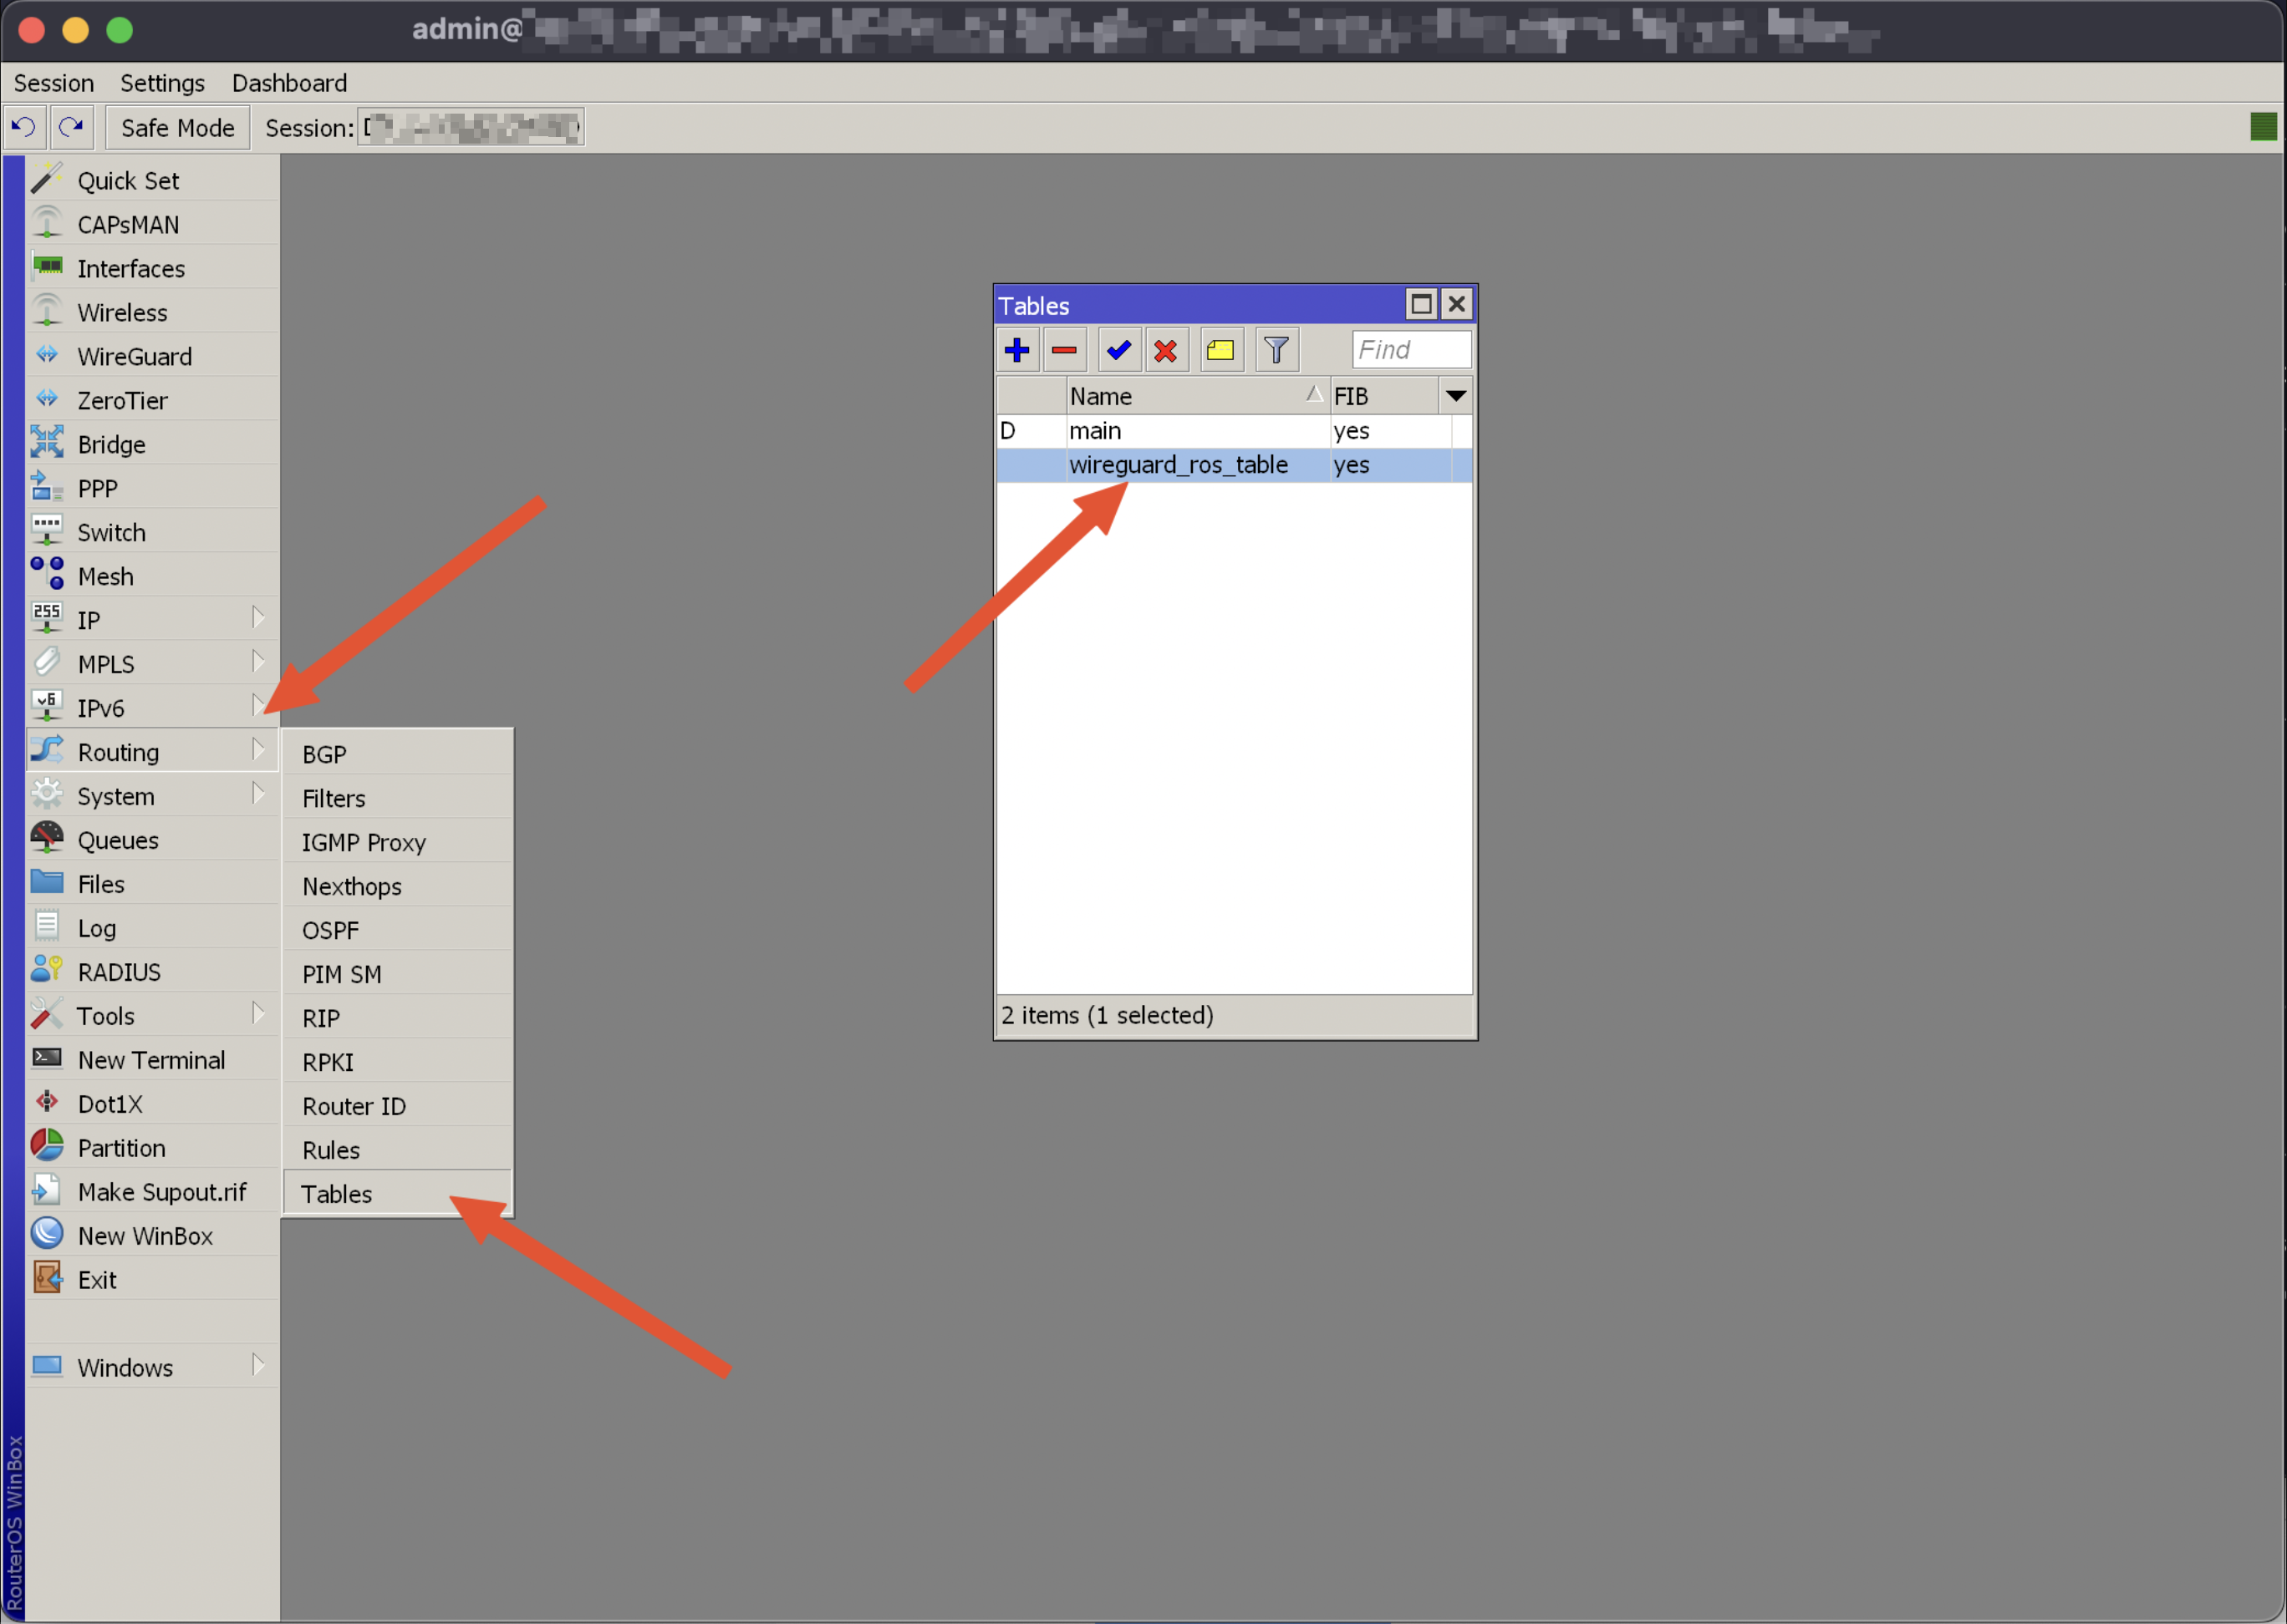Open the Session menu
This screenshot has height=1624, width=2287.
coord(53,83)
